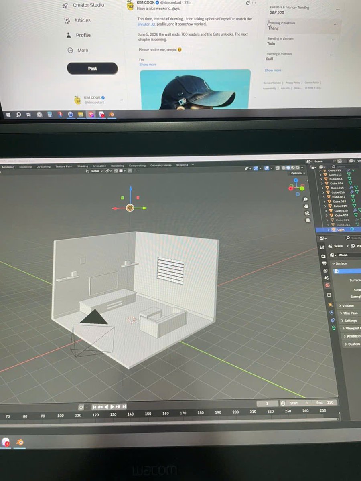Expand the Settings panel in World properties
Image resolution: width=361 pixels, height=481 pixels.
(x=349, y=321)
